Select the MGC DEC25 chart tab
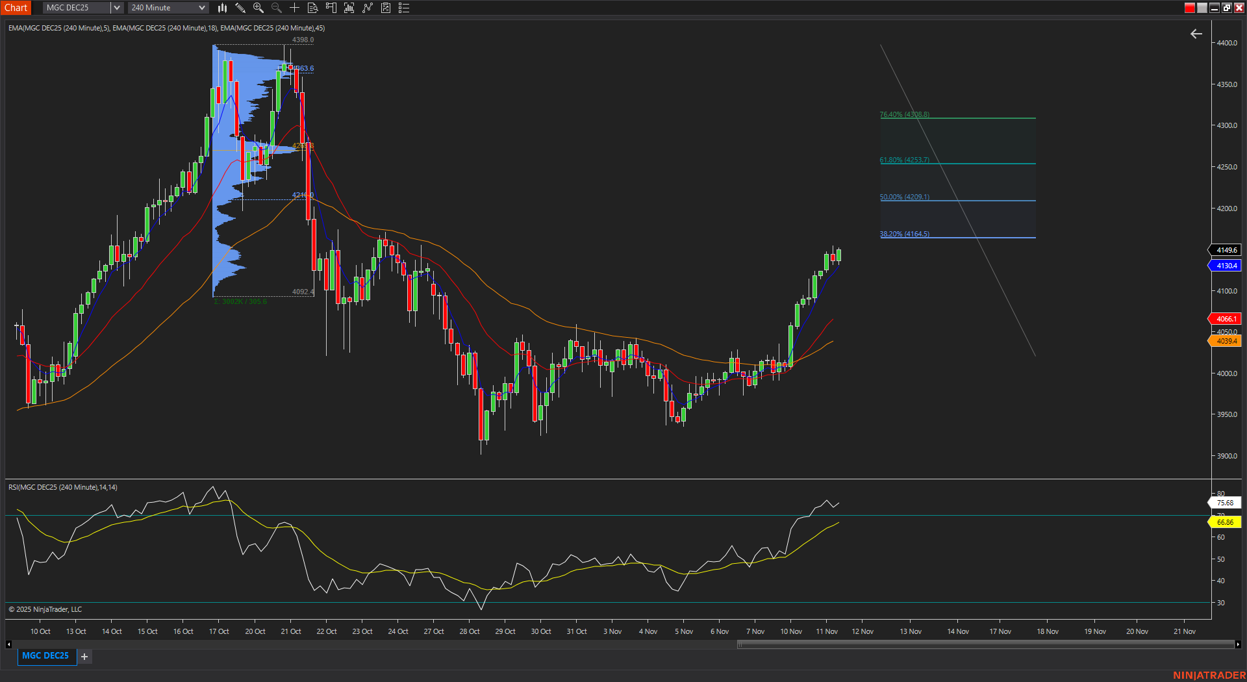The image size is (1247, 682). pos(46,656)
